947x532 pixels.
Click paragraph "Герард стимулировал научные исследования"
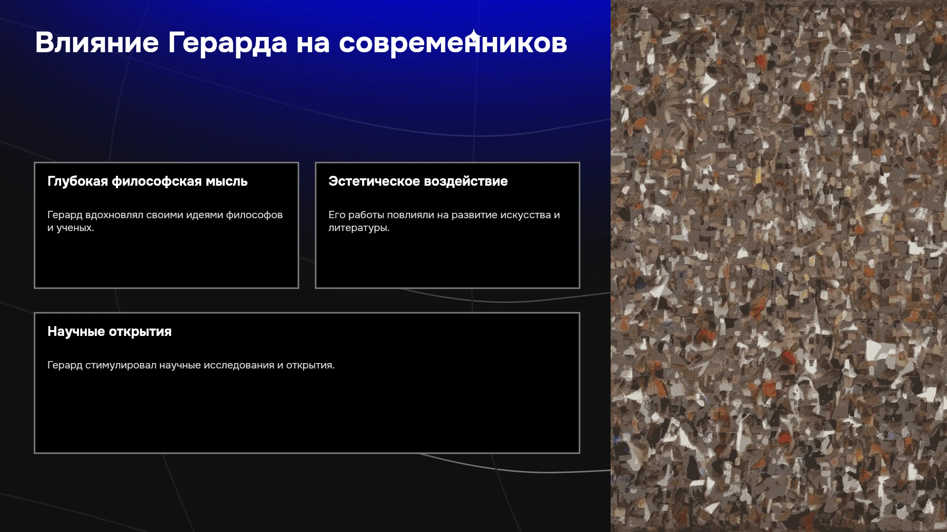(191, 365)
